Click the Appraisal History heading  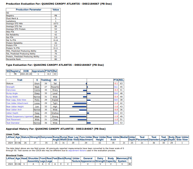coord(56,129)
